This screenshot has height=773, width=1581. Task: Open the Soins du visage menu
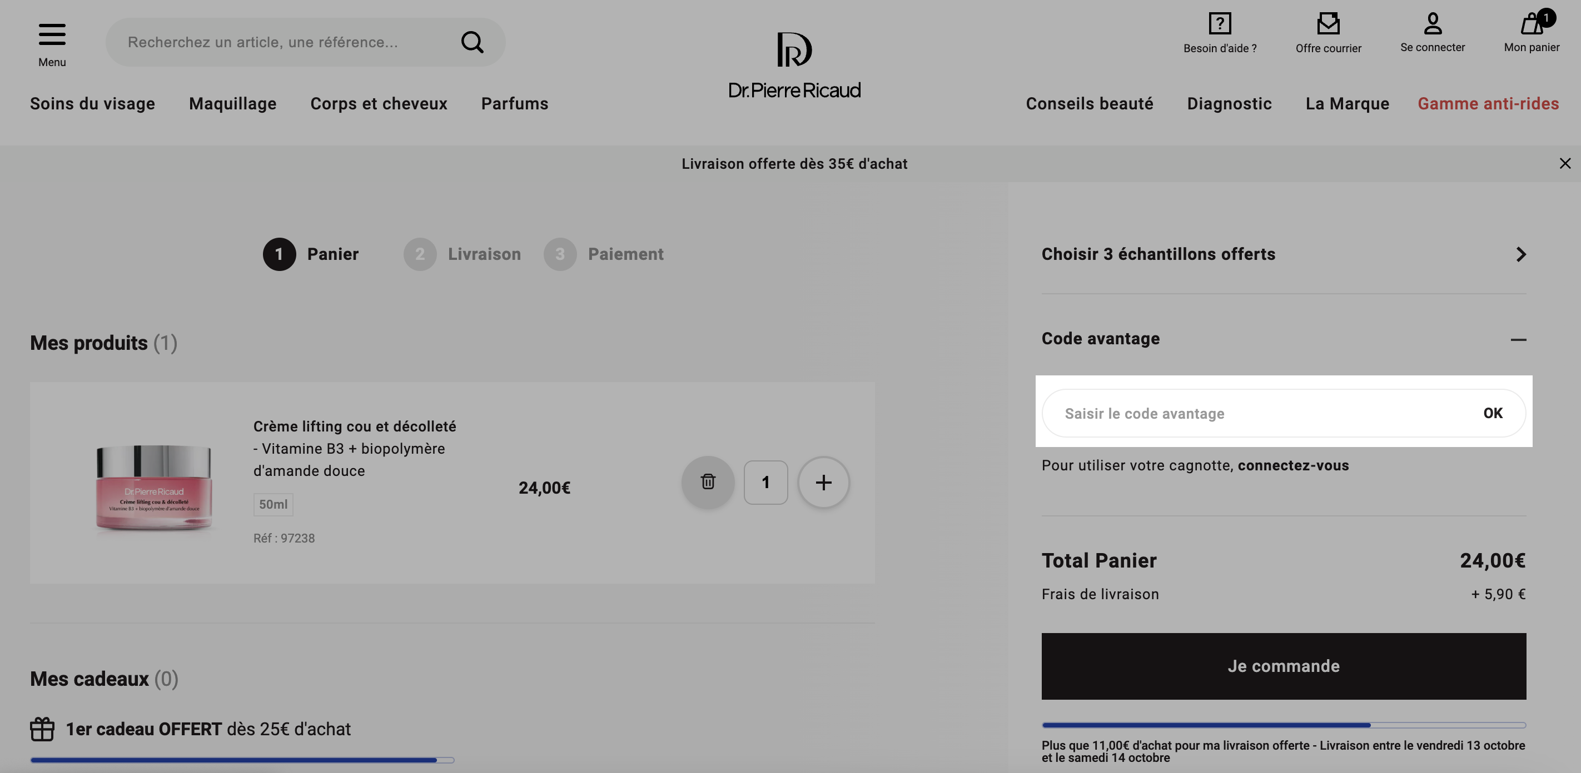tap(93, 104)
